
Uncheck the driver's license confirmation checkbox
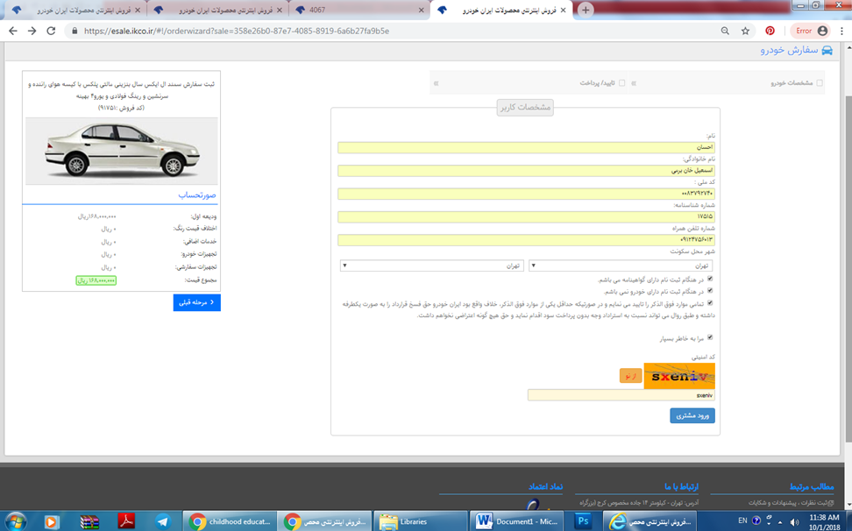click(x=710, y=279)
